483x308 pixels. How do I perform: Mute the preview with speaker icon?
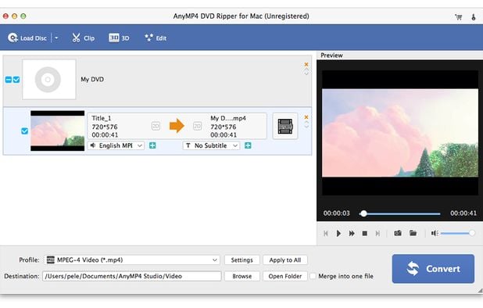coord(435,233)
